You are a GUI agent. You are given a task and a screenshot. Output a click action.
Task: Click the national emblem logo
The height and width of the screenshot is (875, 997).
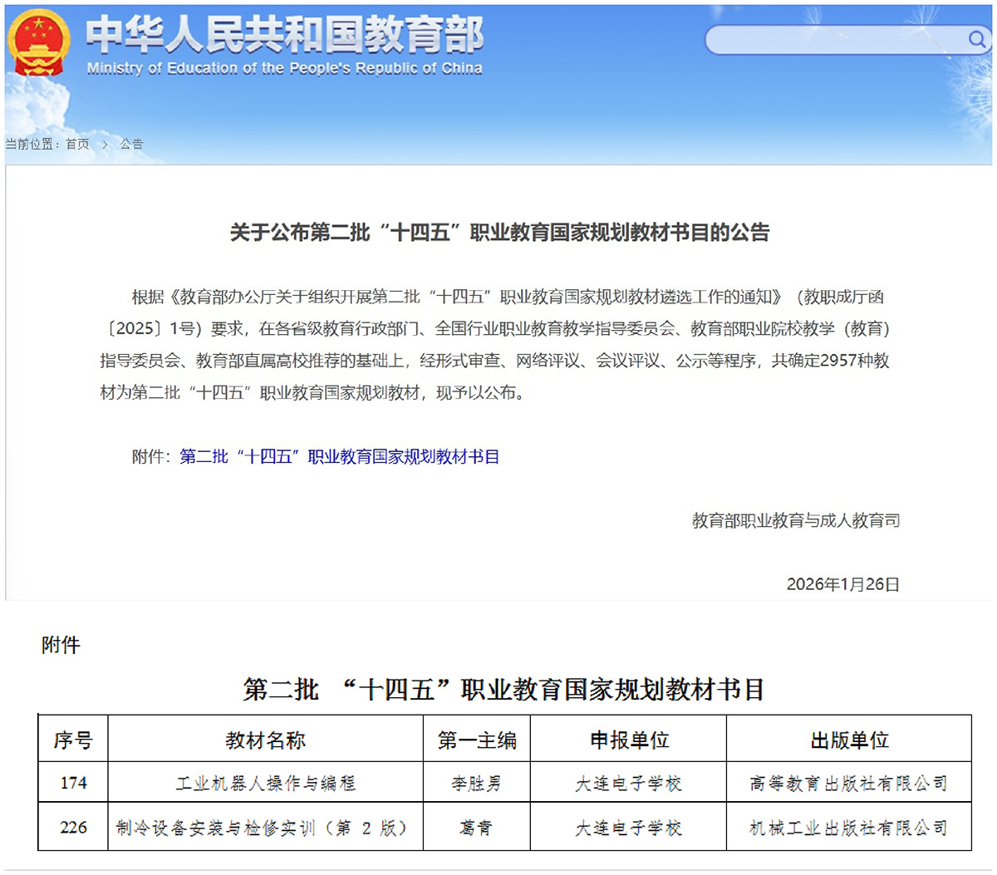click(x=38, y=42)
